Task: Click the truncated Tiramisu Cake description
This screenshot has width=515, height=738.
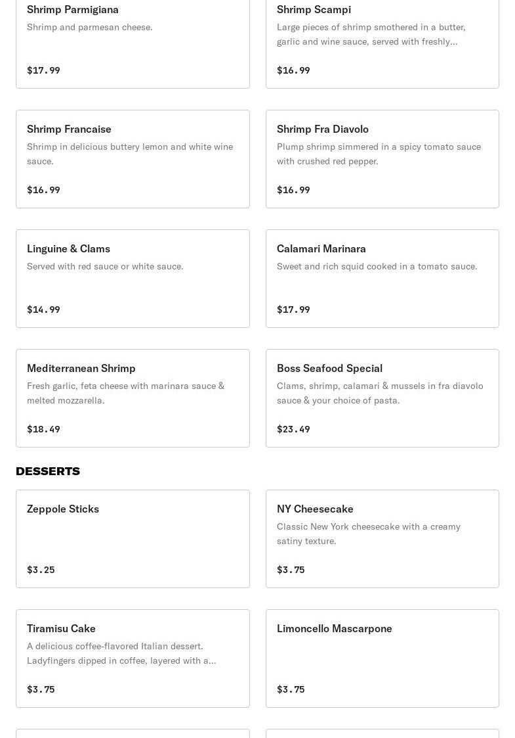Action: [x=121, y=653]
